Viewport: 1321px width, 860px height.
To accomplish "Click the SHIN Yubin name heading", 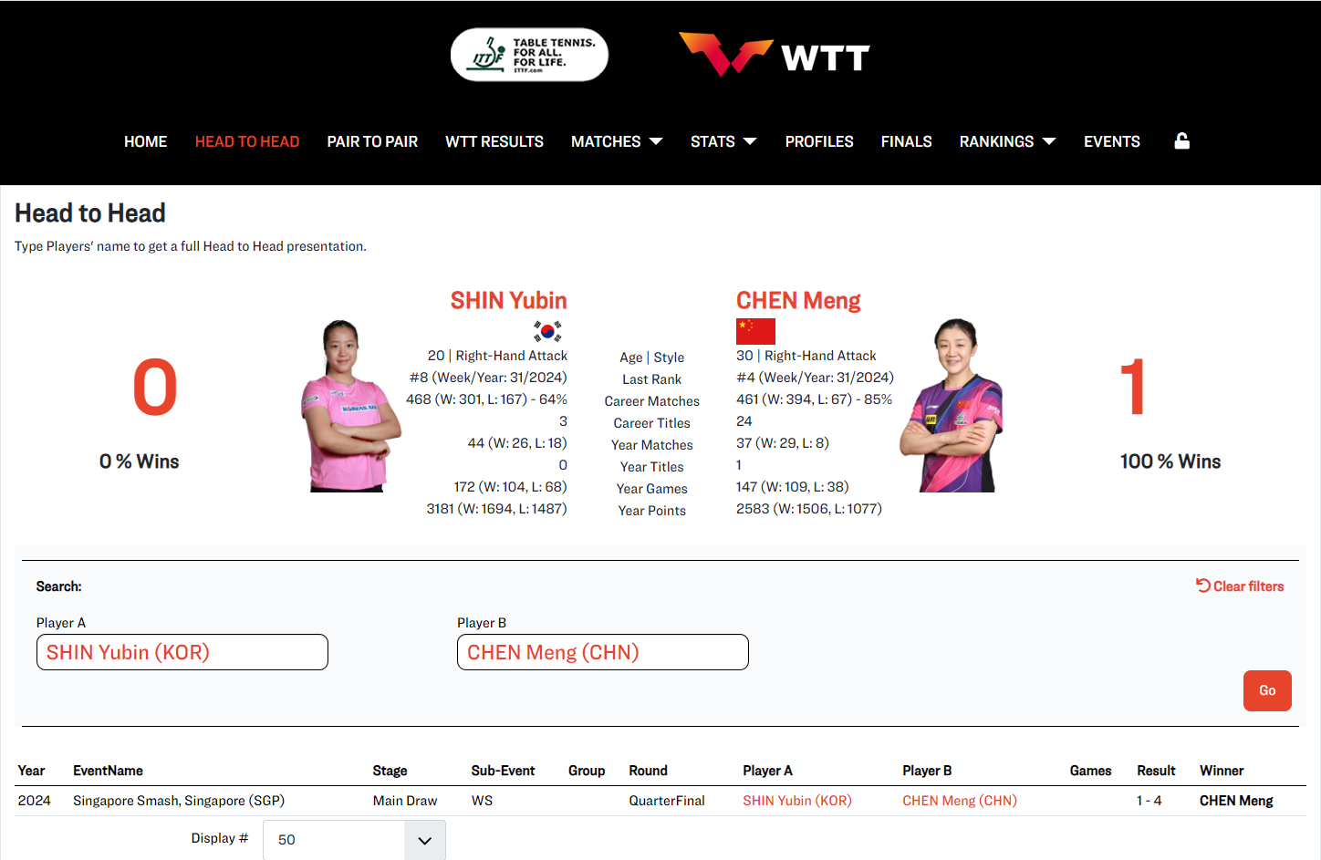I will click(x=508, y=300).
